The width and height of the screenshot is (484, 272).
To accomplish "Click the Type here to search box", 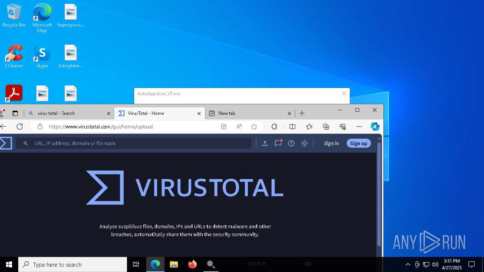I will pyautogui.click(x=73, y=264).
